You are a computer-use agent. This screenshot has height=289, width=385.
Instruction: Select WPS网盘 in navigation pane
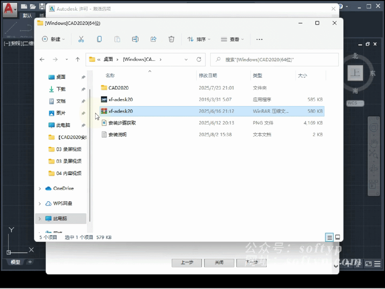coord(63,203)
